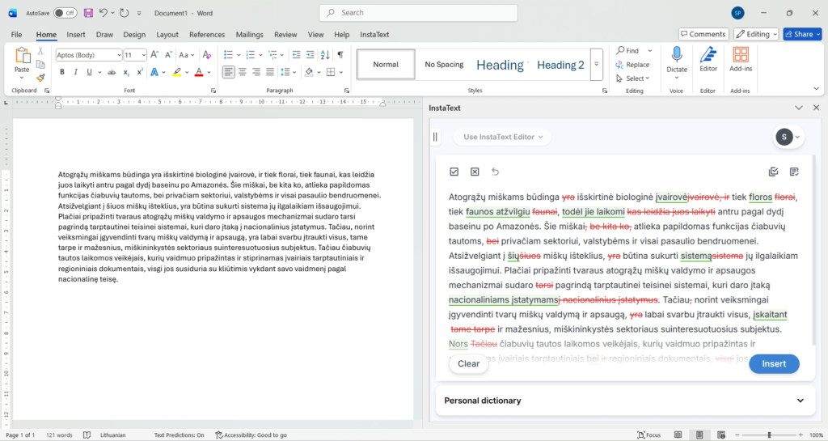
Task: Open the Add-ins gallery icon
Action: click(741, 56)
